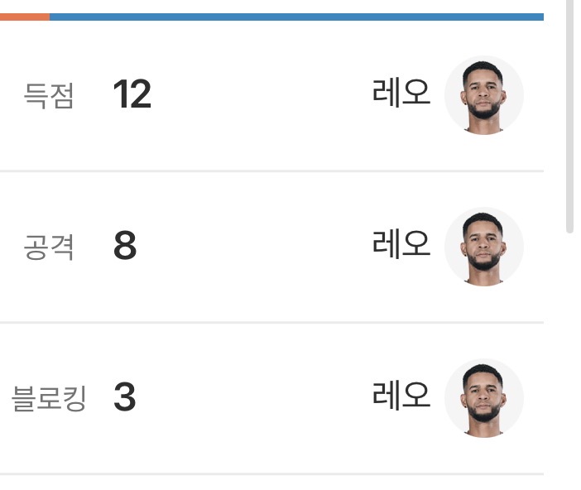Select the 레오 name in 블로킹 row
This screenshot has height=490, width=581.
[401, 397]
